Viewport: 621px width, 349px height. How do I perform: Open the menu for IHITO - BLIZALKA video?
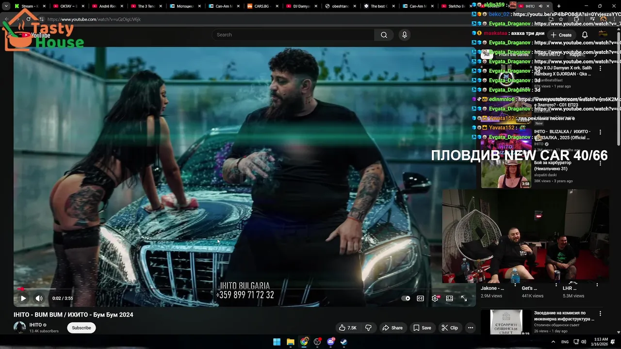click(600, 132)
